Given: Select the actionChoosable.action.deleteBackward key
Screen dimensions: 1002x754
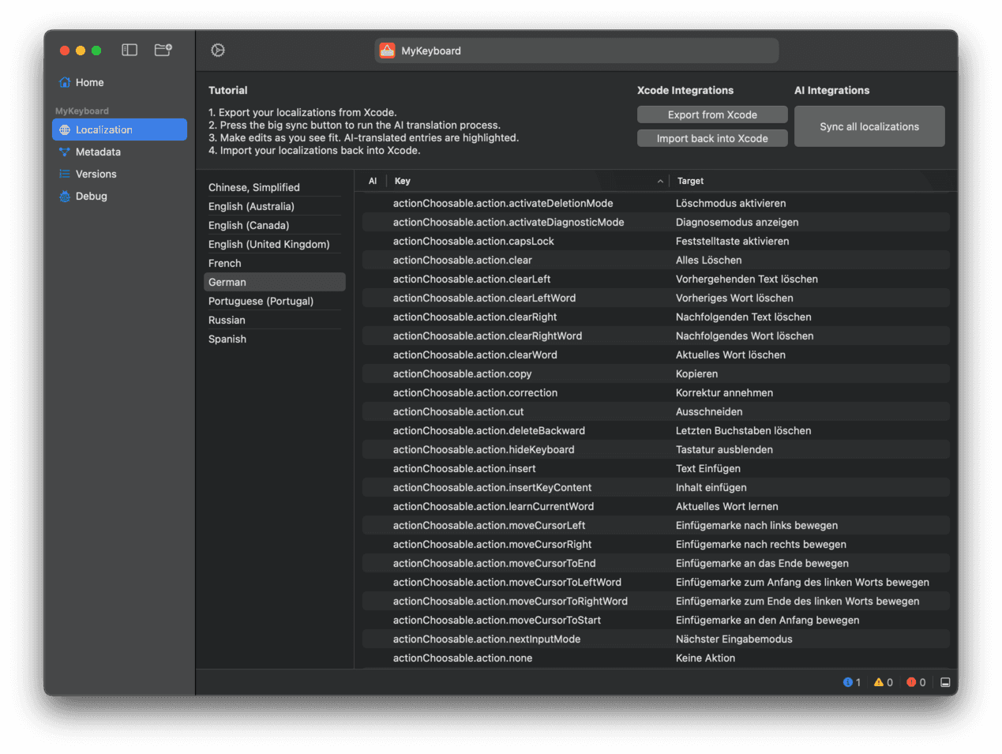Looking at the screenshot, I should (x=489, y=430).
